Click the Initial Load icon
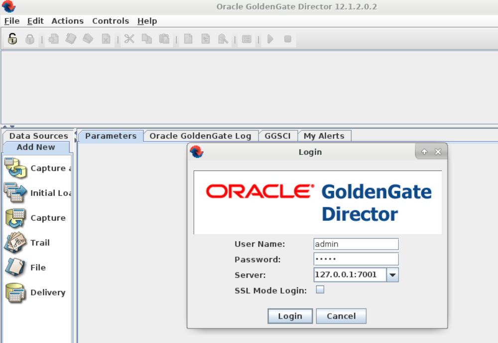498x343 pixels. [15, 192]
